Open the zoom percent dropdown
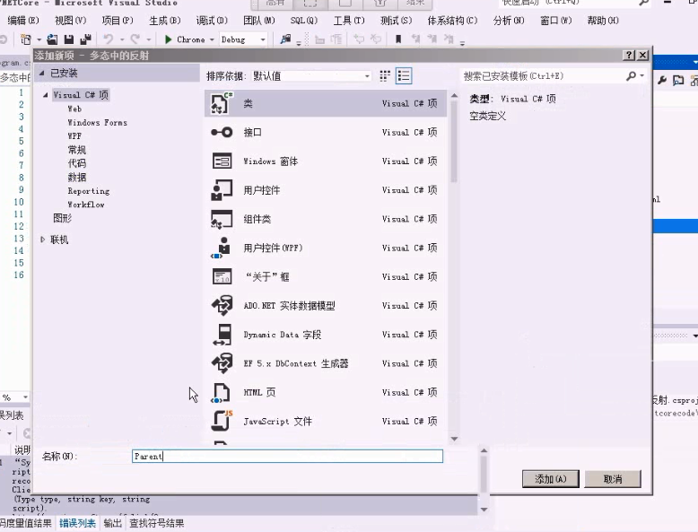 point(25,397)
